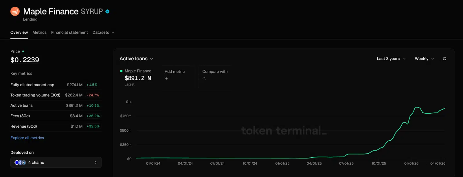The height and width of the screenshot is (177, 463).
Task: Click the green live dot next to Price
Action: pos(23,51)
